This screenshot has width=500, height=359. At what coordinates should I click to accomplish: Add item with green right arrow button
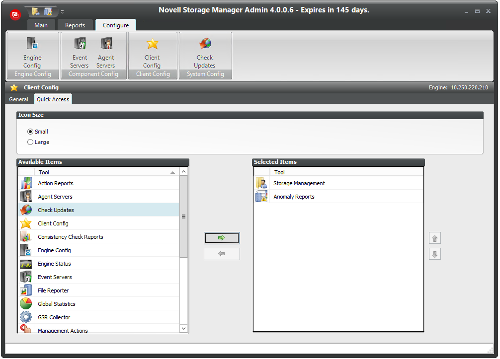(x=222, y=238)
